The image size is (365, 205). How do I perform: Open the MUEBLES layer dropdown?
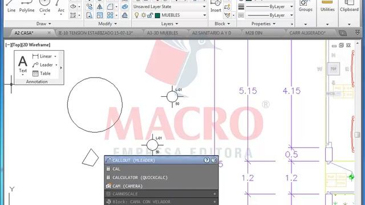[204, 15]
